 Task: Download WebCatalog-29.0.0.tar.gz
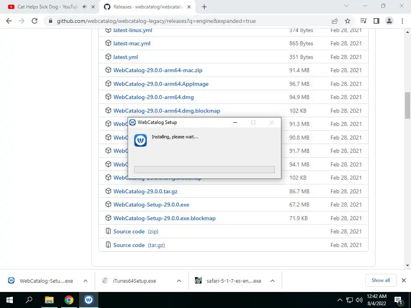pos(145,191)
